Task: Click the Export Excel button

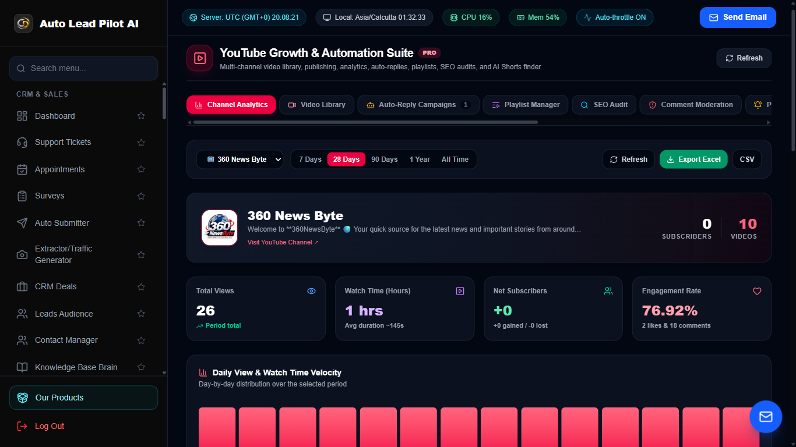Action: (x=693, y=159)
